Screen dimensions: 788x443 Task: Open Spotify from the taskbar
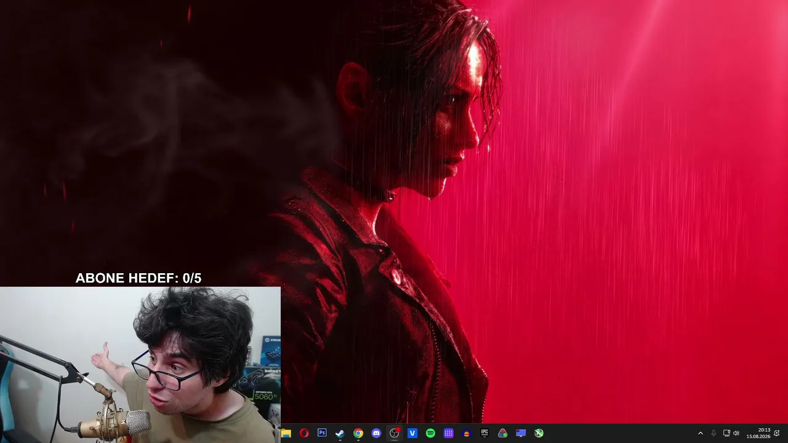pyautogui.click(x=430, y=433)
